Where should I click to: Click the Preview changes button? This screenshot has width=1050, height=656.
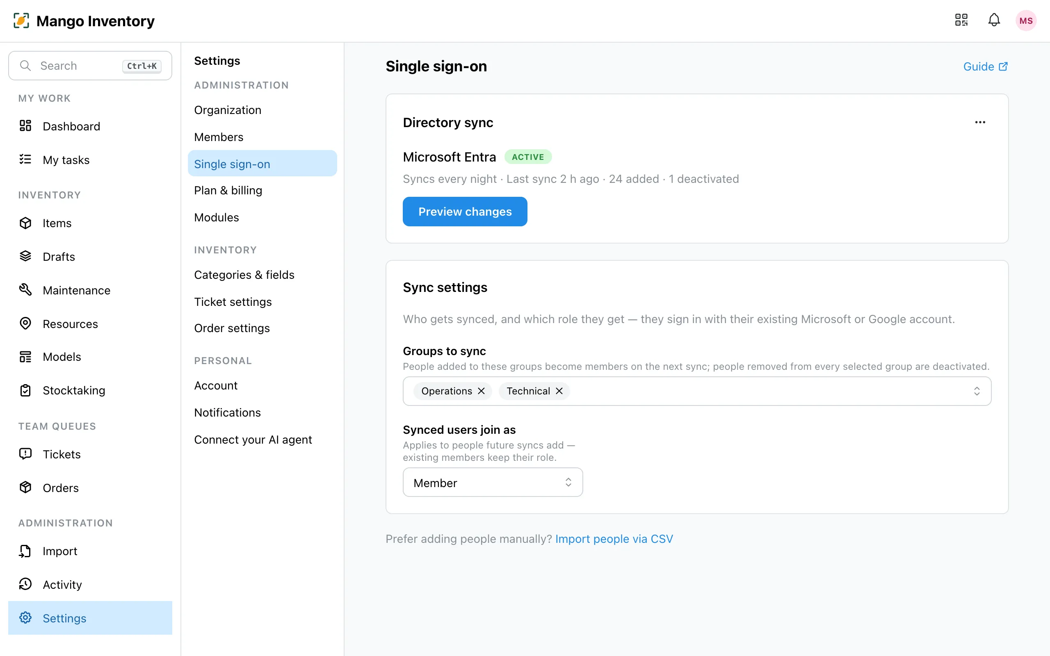(465, 212)
